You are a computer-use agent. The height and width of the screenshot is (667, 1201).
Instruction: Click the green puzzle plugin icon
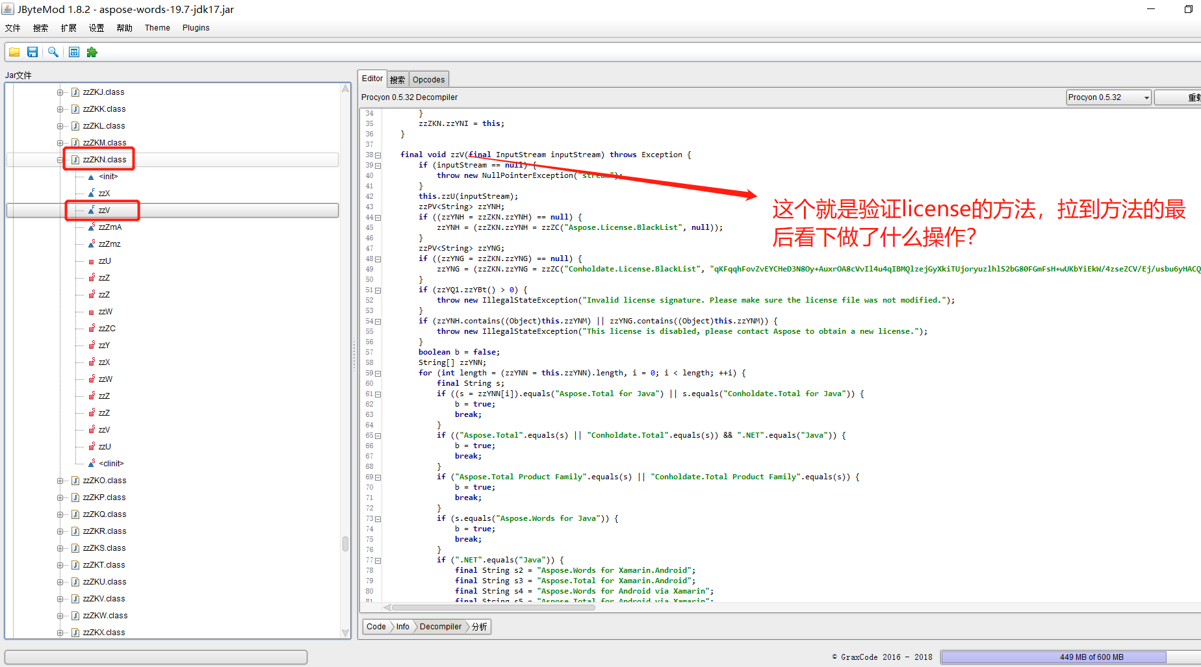pos(92,52)
